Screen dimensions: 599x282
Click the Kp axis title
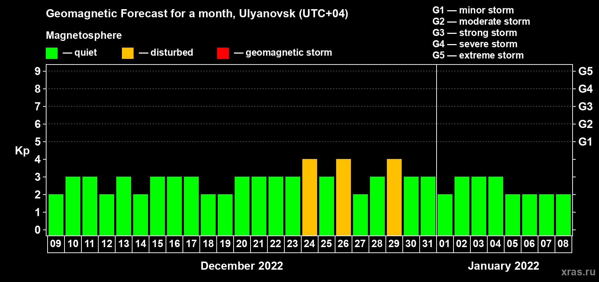pos(22,151)
